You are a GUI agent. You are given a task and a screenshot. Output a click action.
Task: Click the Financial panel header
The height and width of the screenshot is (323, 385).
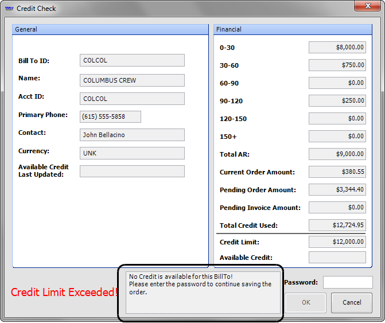click(293, 29)
